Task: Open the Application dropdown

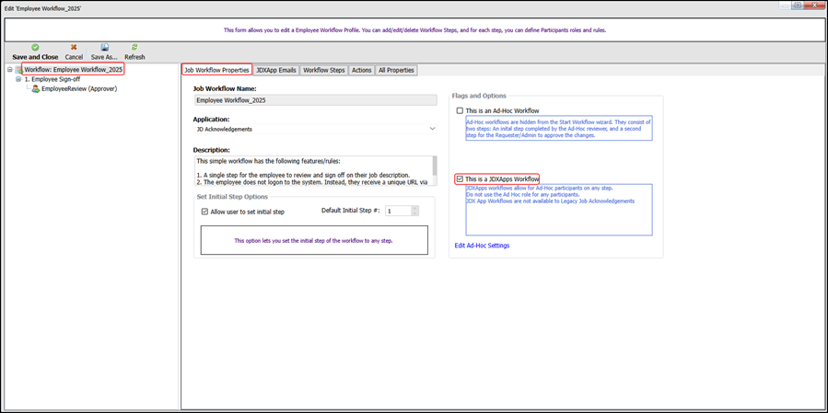Action: coord(432,129)
